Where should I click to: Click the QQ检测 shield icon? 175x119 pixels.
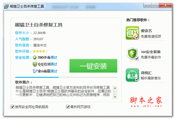coord(35,64)
